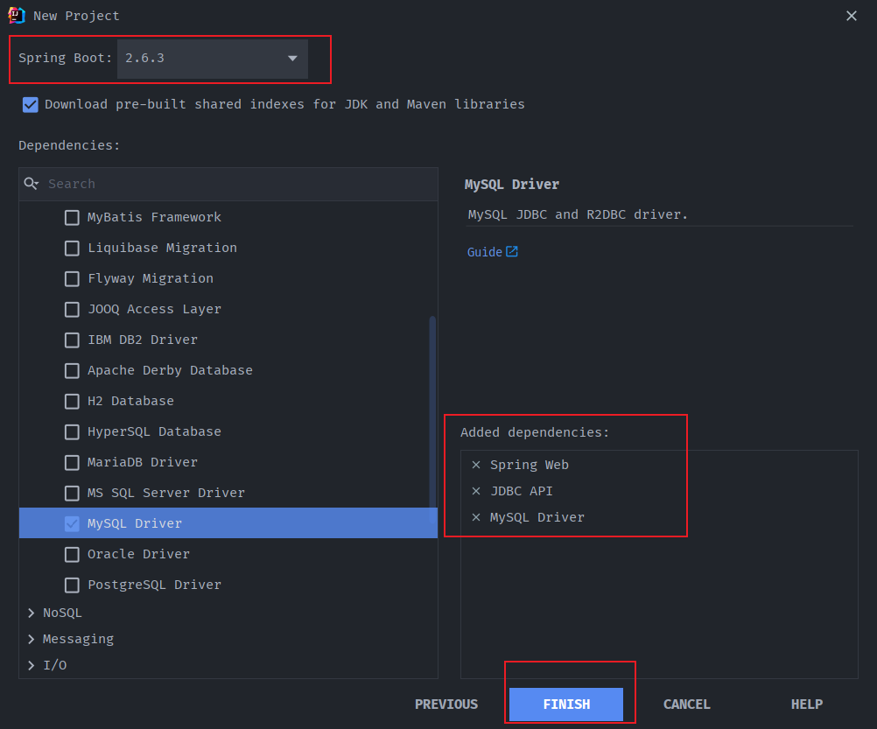Go back with the Previous button

(x=446, y=704)
